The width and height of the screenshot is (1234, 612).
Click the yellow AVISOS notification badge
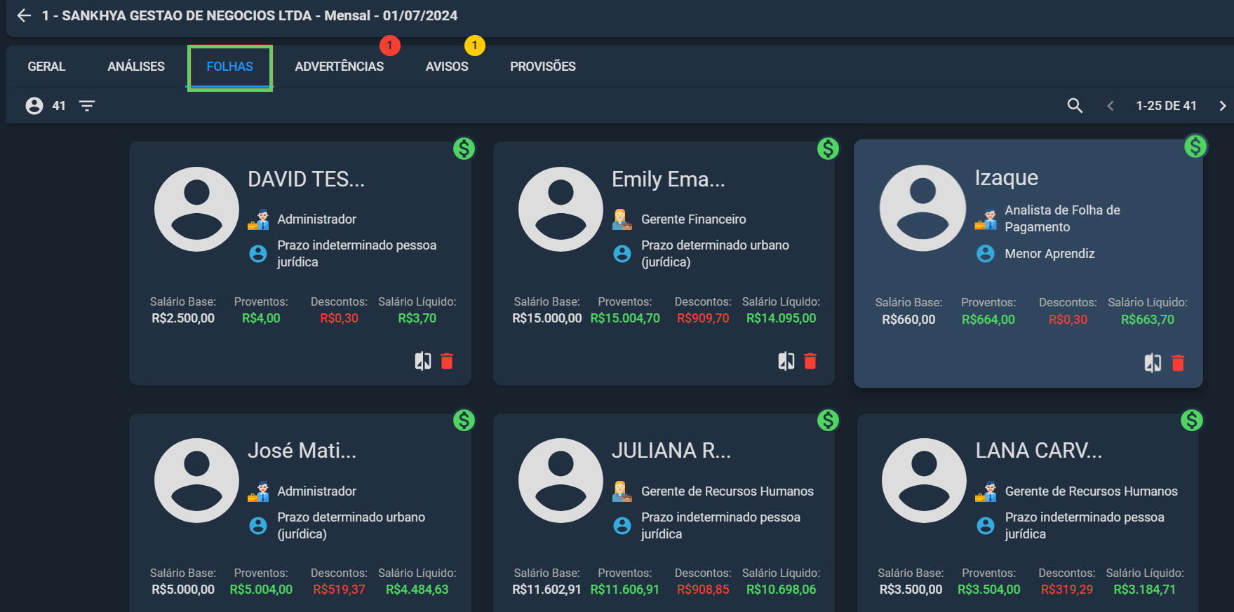tap(475, 46)
